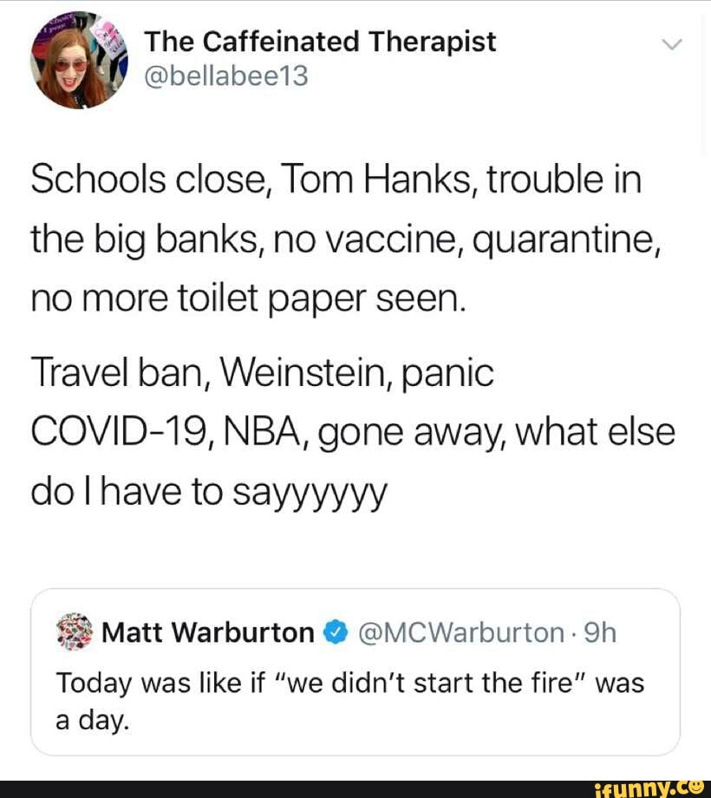Open the Matt Warburton name link
711x798 pixels.
point(207,632)
